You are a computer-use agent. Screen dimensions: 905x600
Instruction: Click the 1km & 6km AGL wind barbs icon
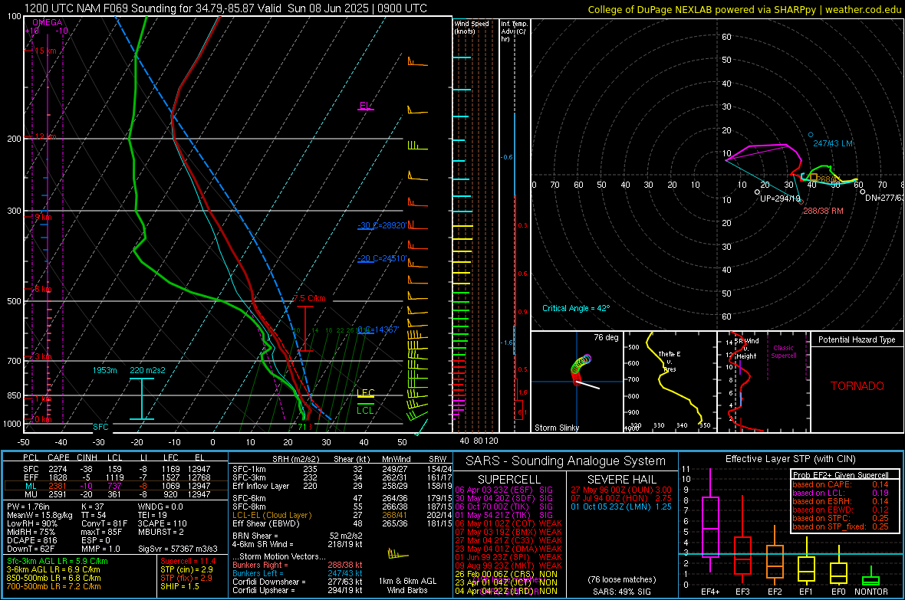(398, 555)
